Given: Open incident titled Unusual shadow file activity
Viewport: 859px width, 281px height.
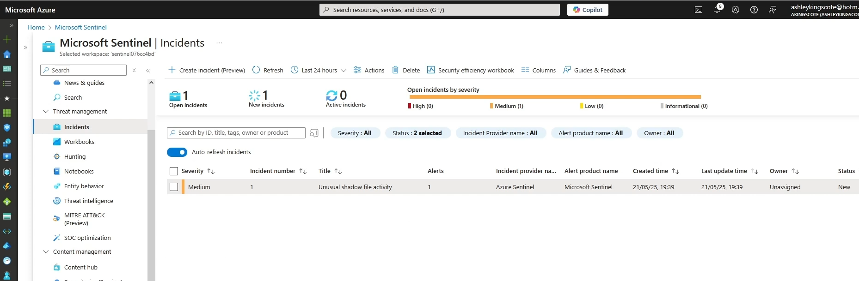Looking at the screenshot, I should coord(355,187).
